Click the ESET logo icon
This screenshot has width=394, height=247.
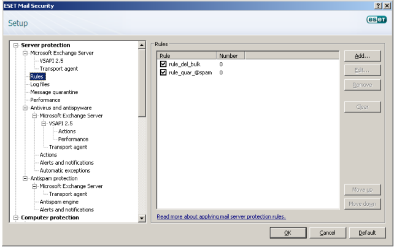[376, 20]
